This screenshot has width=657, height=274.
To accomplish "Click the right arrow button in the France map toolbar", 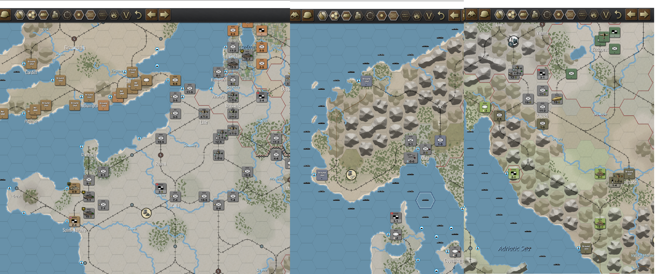I will [164, 15].
